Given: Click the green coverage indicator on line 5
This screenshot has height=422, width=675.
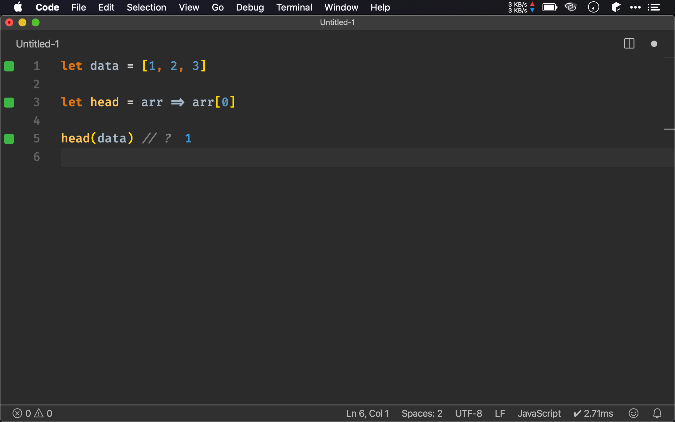Looking at the screenshot, I should click(9, 139).
